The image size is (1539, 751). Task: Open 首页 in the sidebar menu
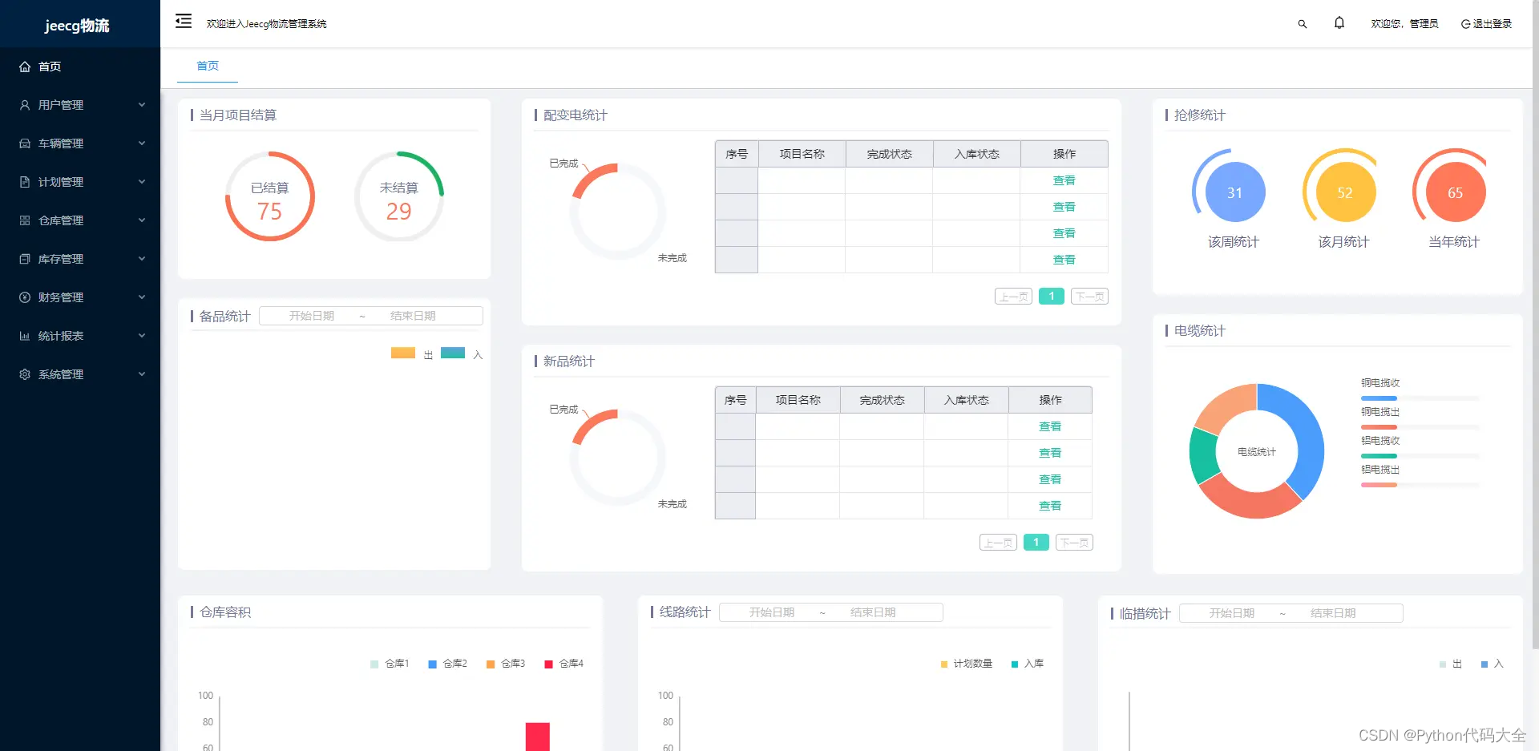point(80,67)
